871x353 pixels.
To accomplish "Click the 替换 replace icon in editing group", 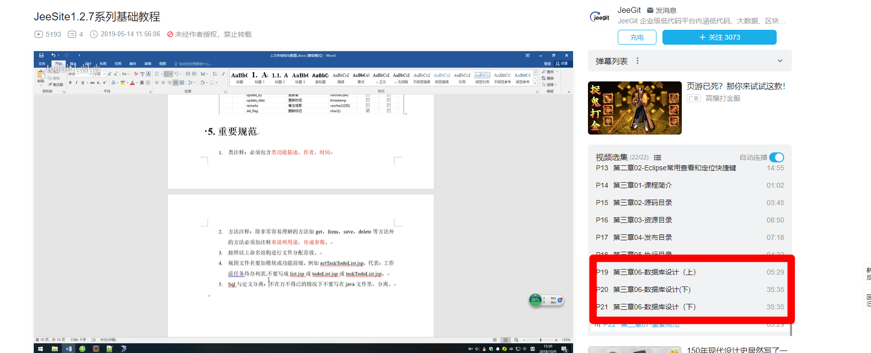I will click(x=544, y=78).
